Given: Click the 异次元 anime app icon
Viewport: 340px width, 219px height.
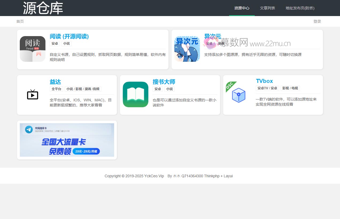Looking at the screenshot, I should [x=187, y=49].
